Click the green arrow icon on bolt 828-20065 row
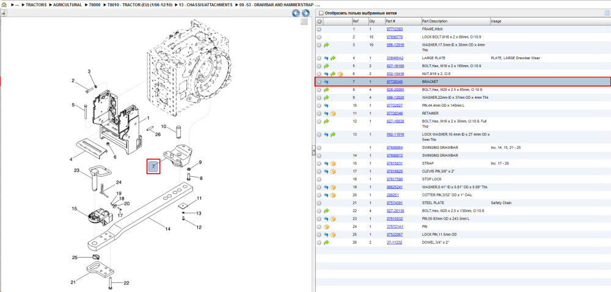Viewport: 611px width, 292px height. [x=326, y=90]
